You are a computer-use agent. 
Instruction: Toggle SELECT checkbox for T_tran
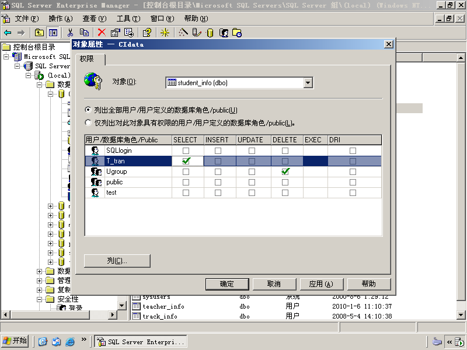(x=186, y=161)
